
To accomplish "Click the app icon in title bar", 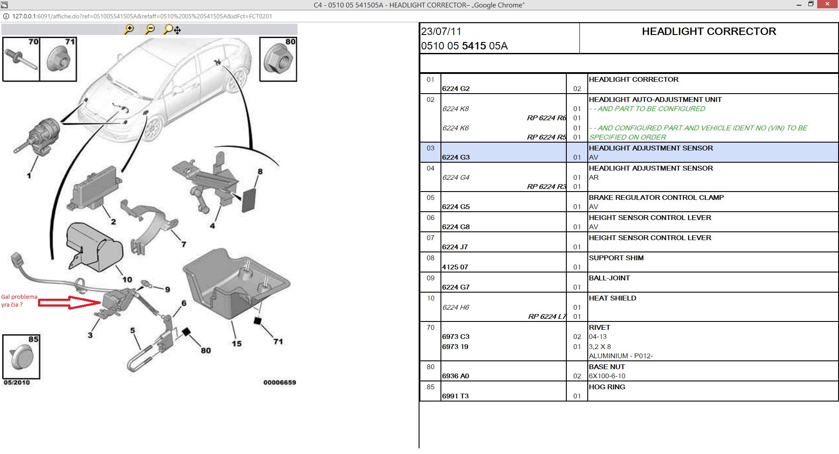I will pyautogui.click(x=4, y=5).
